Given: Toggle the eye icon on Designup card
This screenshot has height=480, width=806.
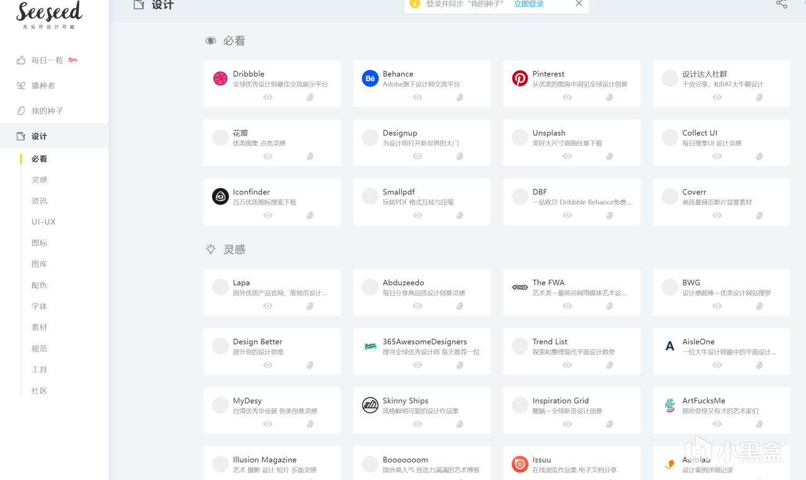Looking at the screenshot, I should click(417, 156).
